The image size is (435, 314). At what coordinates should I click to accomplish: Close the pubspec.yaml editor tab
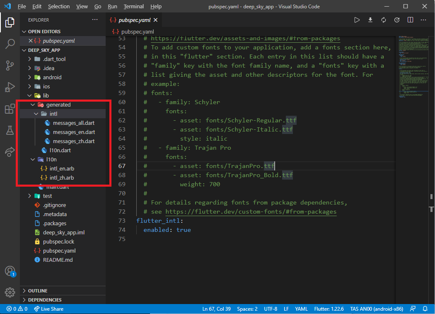156,20
